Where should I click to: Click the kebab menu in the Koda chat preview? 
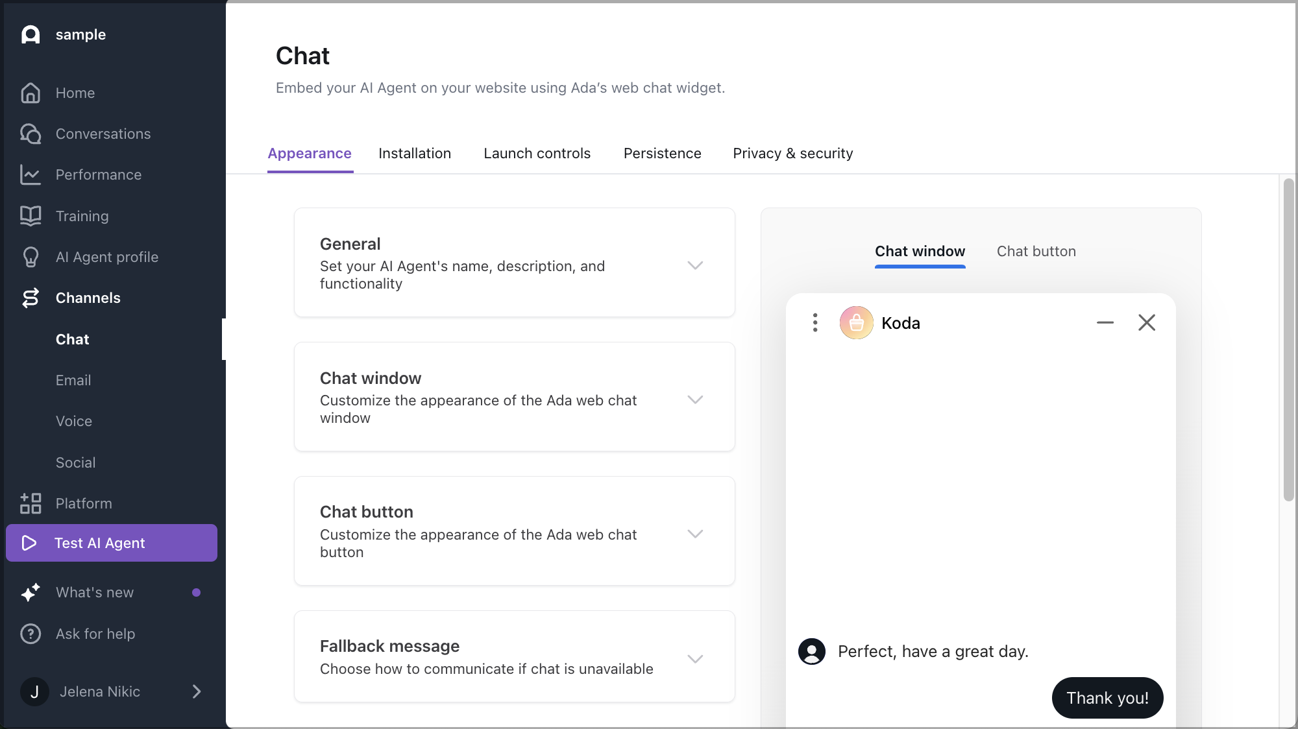click(814, 322)
